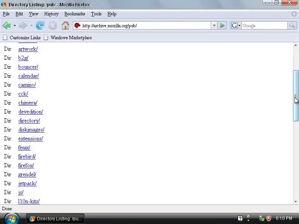Viewport: 299px width, 224px height.
Task: Open the bouncer/ directory link
Action: pos(28,67)
